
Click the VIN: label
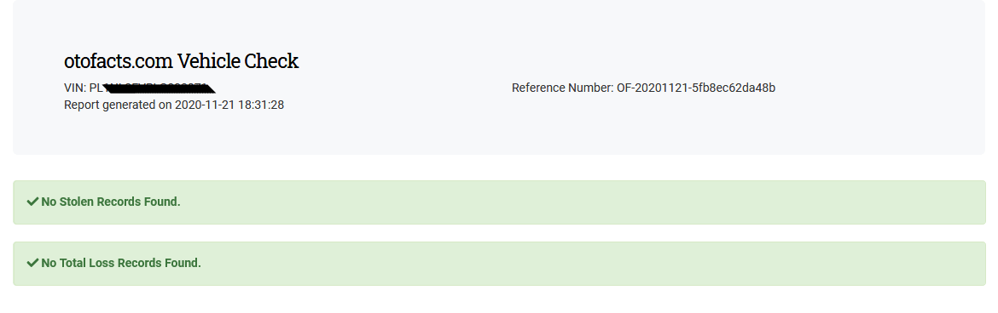(75, 88)
